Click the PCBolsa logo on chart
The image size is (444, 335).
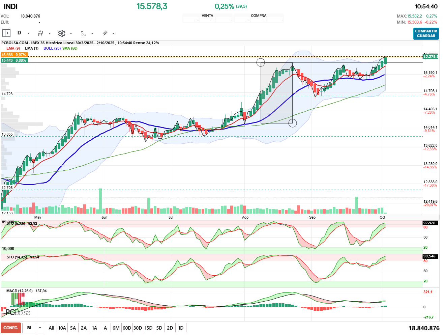18,312
